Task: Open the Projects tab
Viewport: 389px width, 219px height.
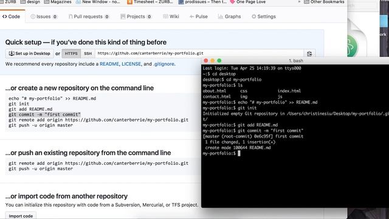Action: pyautogui.click(x=136, y=16)
